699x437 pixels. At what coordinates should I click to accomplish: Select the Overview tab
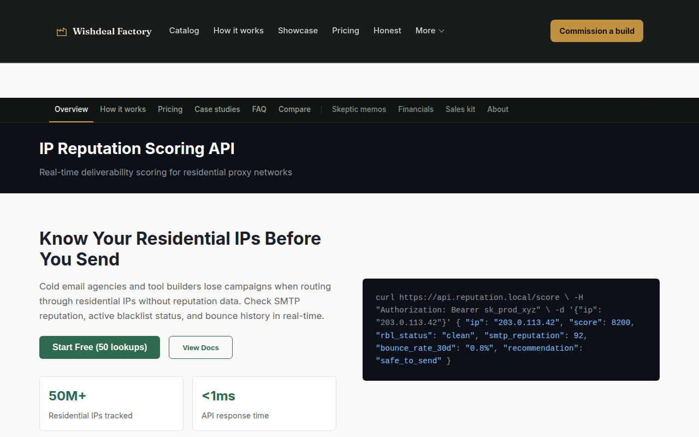pyautogui.click(x=71, y=109)
